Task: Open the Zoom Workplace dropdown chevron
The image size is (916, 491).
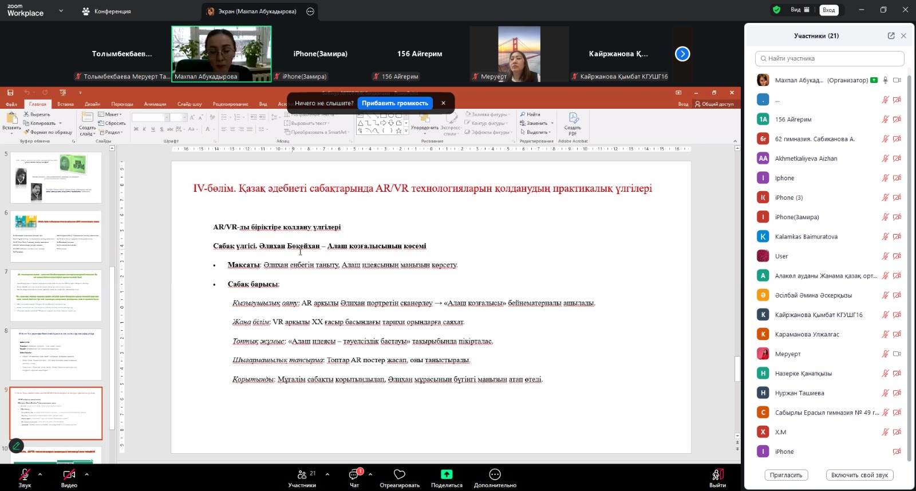Action: 61,11
